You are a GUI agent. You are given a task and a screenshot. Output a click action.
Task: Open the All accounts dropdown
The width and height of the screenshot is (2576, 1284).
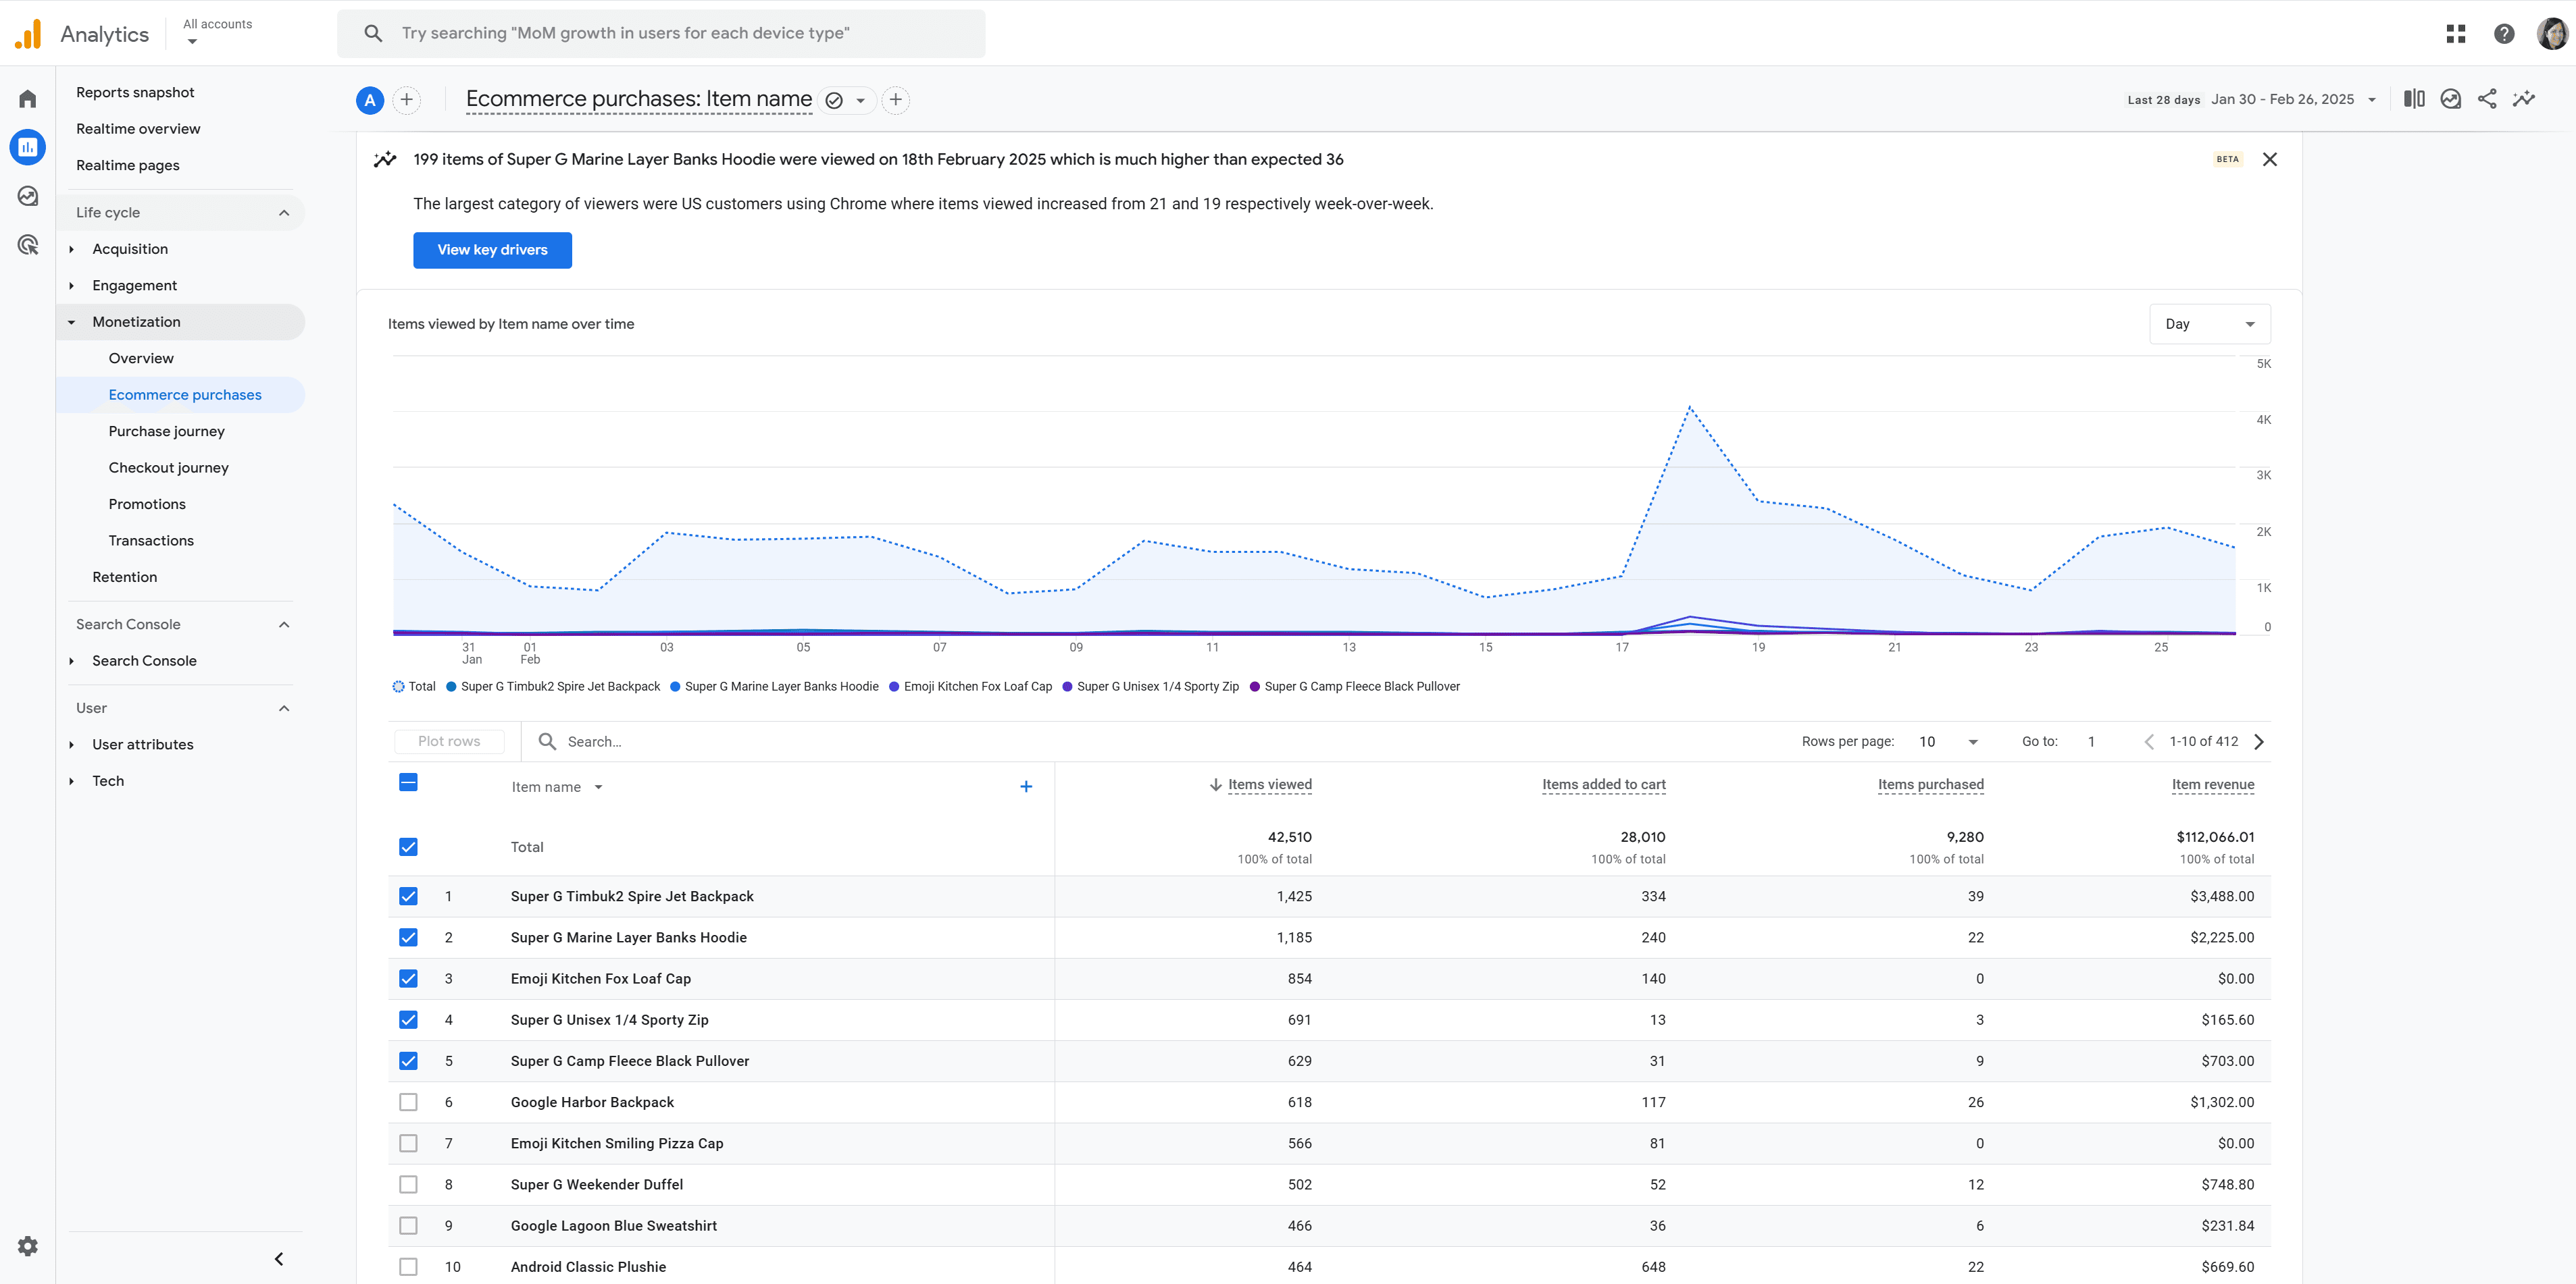pos(217,32)
